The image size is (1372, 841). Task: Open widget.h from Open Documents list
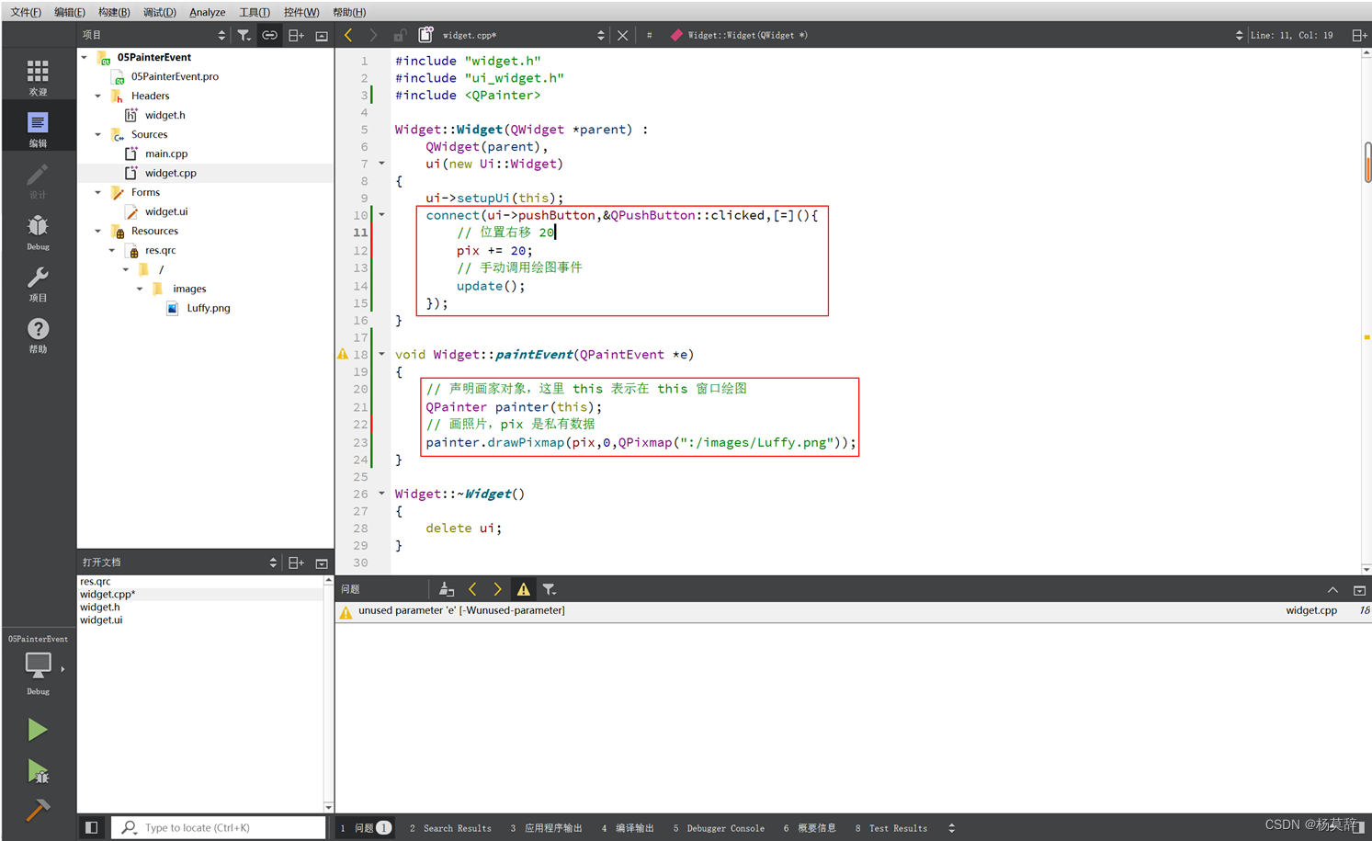pos(100,607)
